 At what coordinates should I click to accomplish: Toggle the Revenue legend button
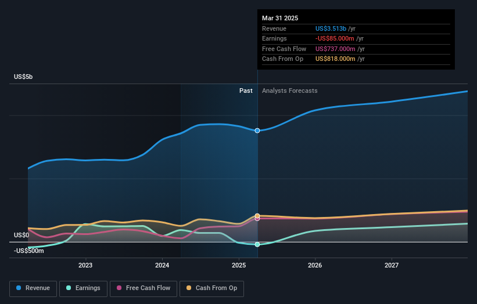point(33,288)
